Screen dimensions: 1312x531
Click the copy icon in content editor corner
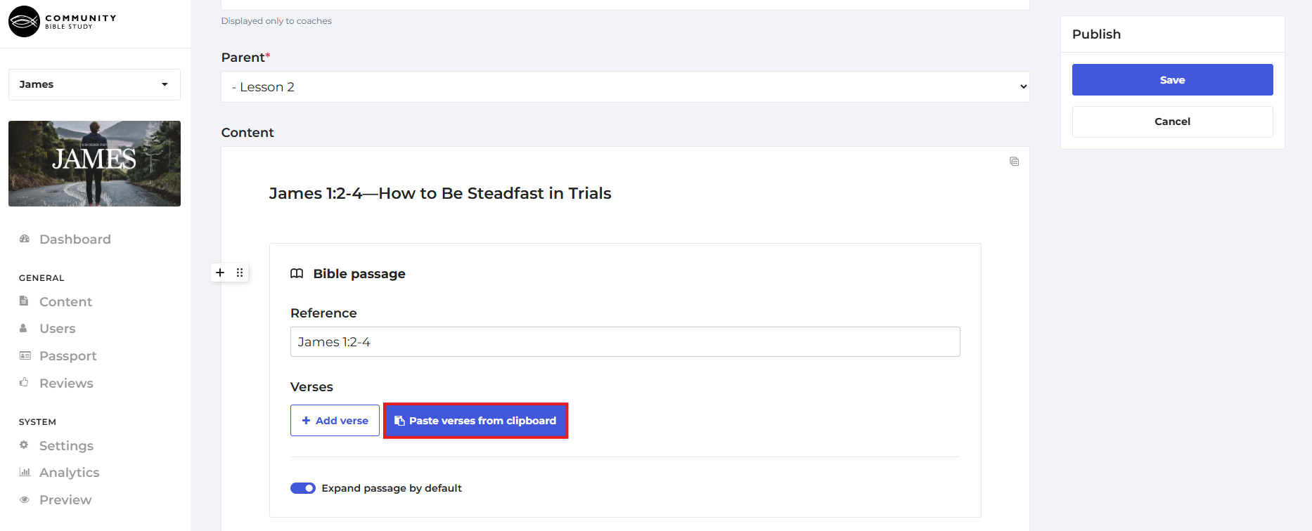[x=1014, y=162]
